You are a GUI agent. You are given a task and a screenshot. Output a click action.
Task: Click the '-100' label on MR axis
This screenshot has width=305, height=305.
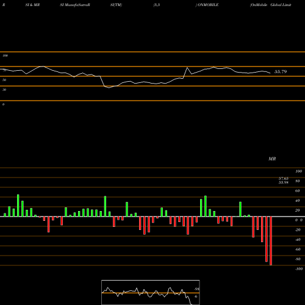(x=299, y=269)
